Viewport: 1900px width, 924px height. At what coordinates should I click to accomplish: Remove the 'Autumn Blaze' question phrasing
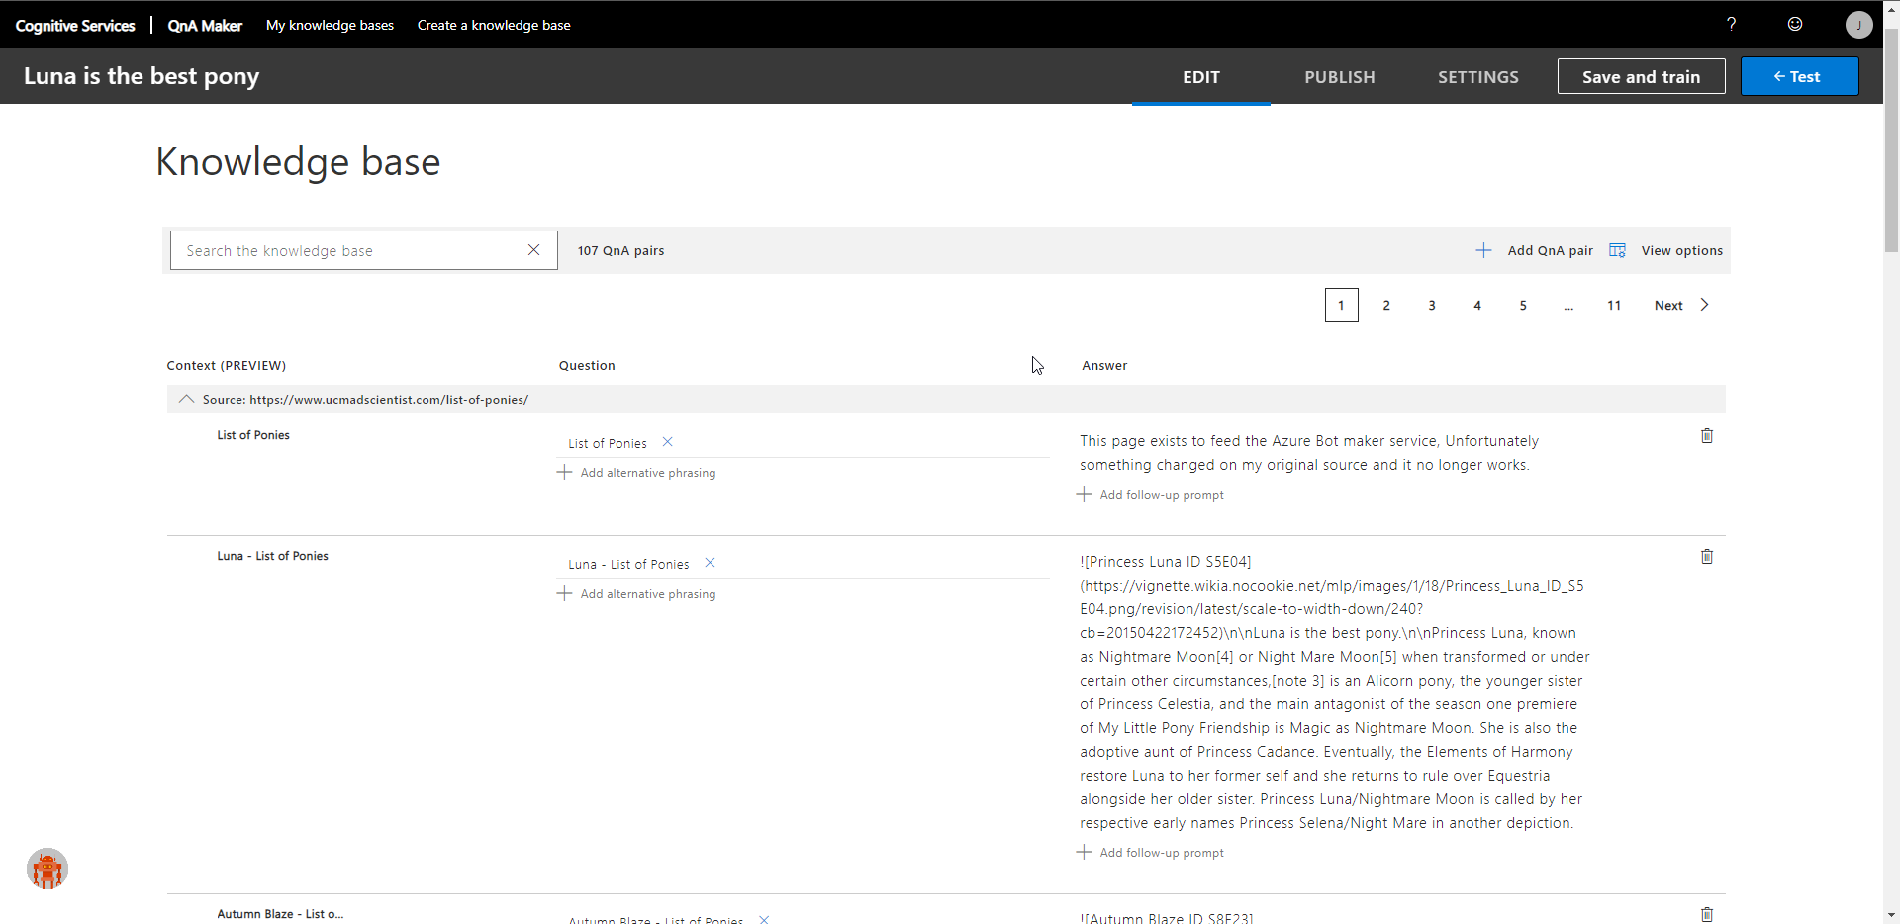[x=764, y=919]
